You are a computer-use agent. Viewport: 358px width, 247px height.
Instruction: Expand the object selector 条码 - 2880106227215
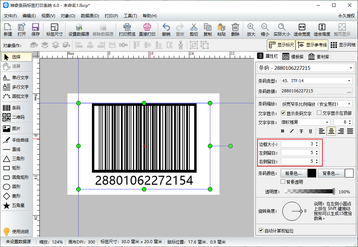click(305, 68)
